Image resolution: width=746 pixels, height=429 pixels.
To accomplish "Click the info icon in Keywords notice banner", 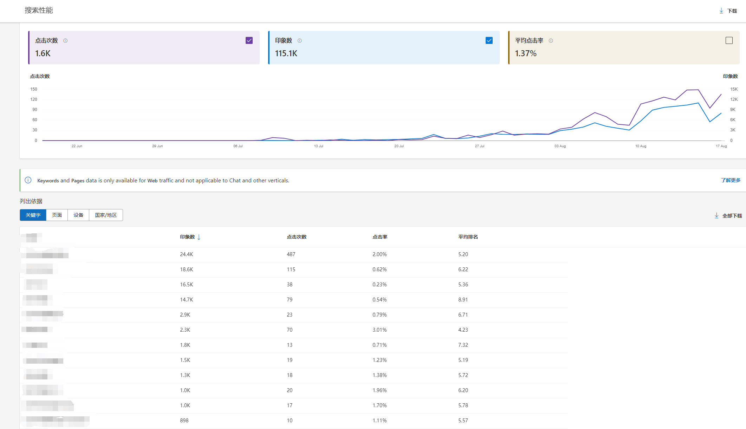I will click(x=28, y=180).
